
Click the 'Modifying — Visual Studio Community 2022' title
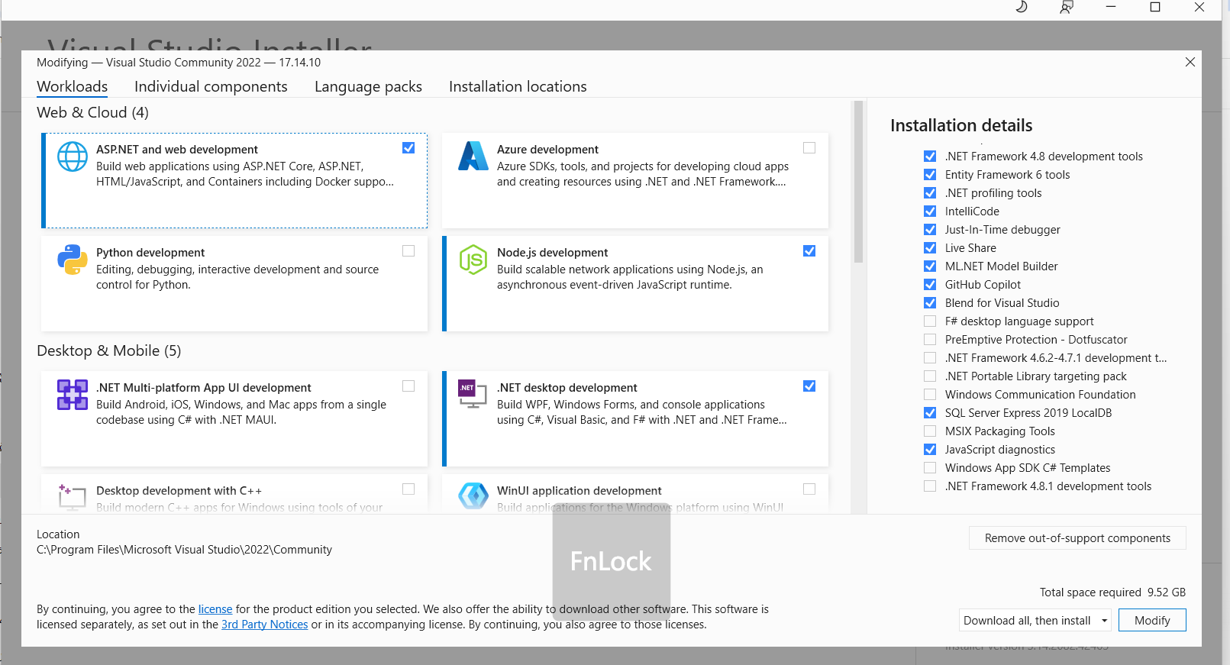click(x=179, y=63)
